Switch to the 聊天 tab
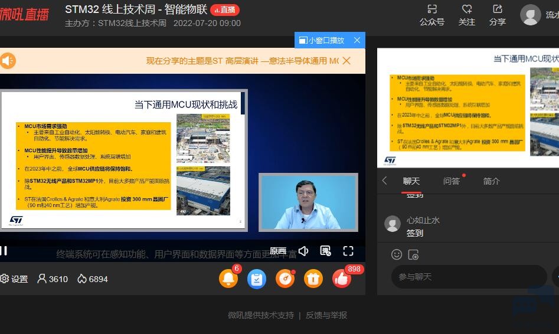Screen dimensions: 559x334 [411, 181]
